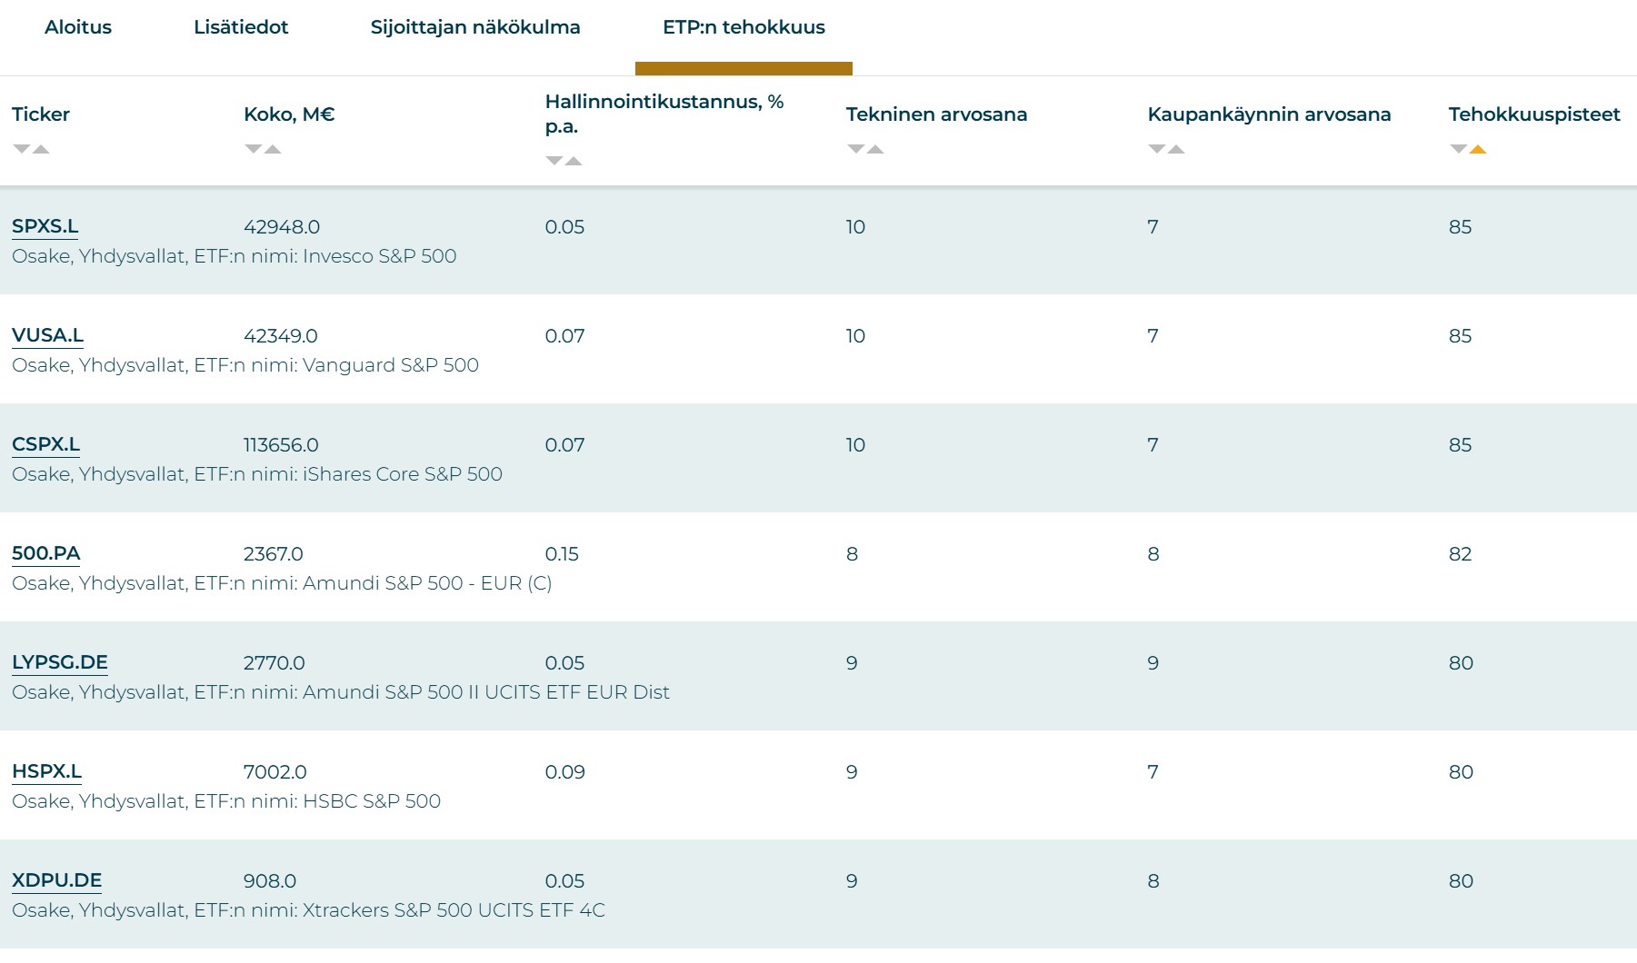
Task: Click Hallinnointikustannus descending sort arrow
Action: (x=554, y=161)
